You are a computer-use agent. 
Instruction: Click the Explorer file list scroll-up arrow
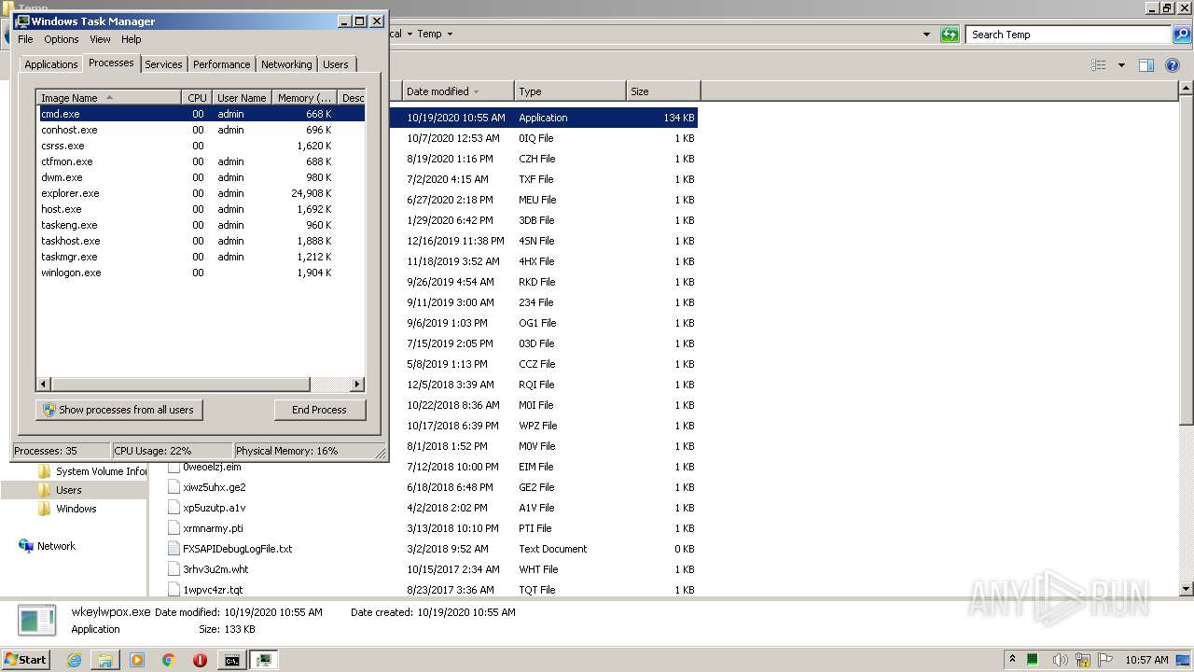click(1186, 89)
